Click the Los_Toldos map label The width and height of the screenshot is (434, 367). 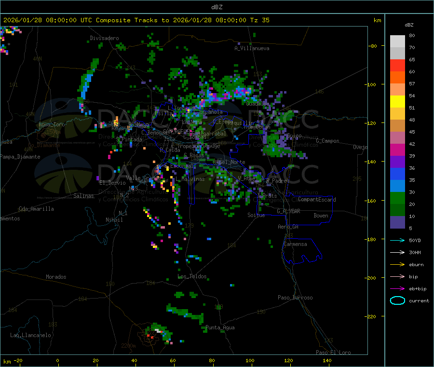(x=192, y=276)
